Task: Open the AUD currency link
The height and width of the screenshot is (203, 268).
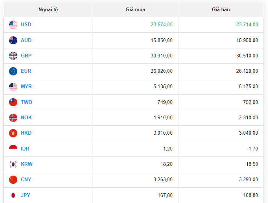Action: click(x=26, y=40)
